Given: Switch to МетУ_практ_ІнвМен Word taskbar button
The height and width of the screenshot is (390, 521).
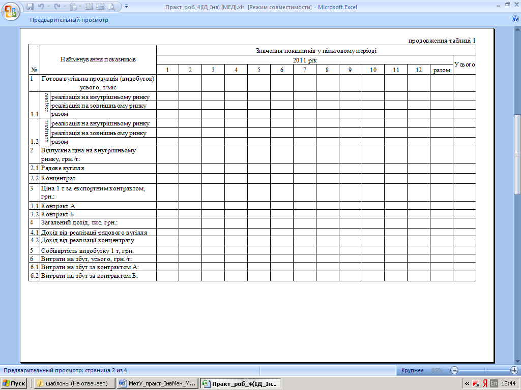Looking at the screenshot, I should tap(158, 383).
